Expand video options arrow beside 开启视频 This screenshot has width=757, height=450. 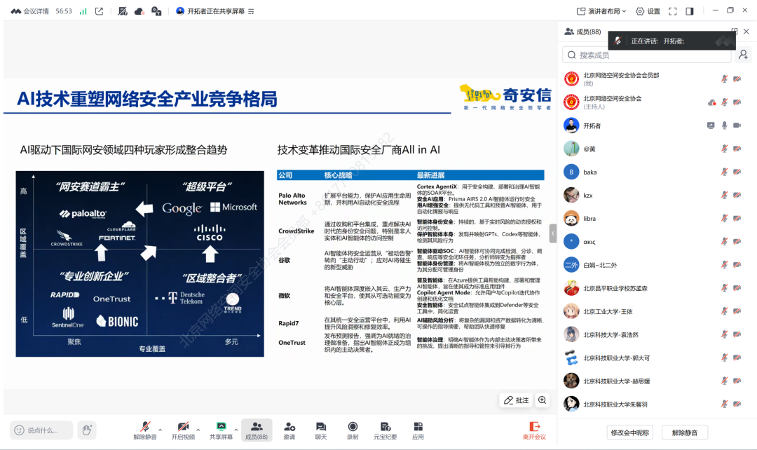[198, 430]
